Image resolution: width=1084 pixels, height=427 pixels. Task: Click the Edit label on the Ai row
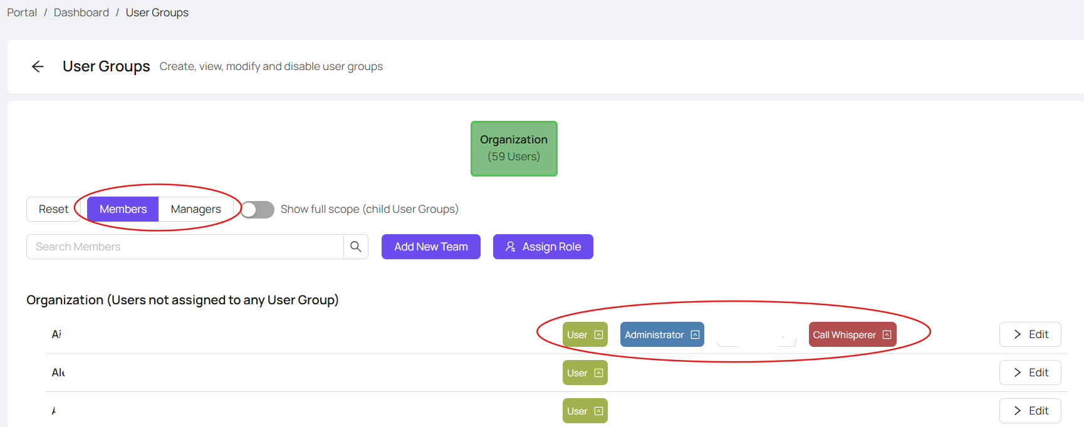pyautogui.click(x=1039, y=334)
